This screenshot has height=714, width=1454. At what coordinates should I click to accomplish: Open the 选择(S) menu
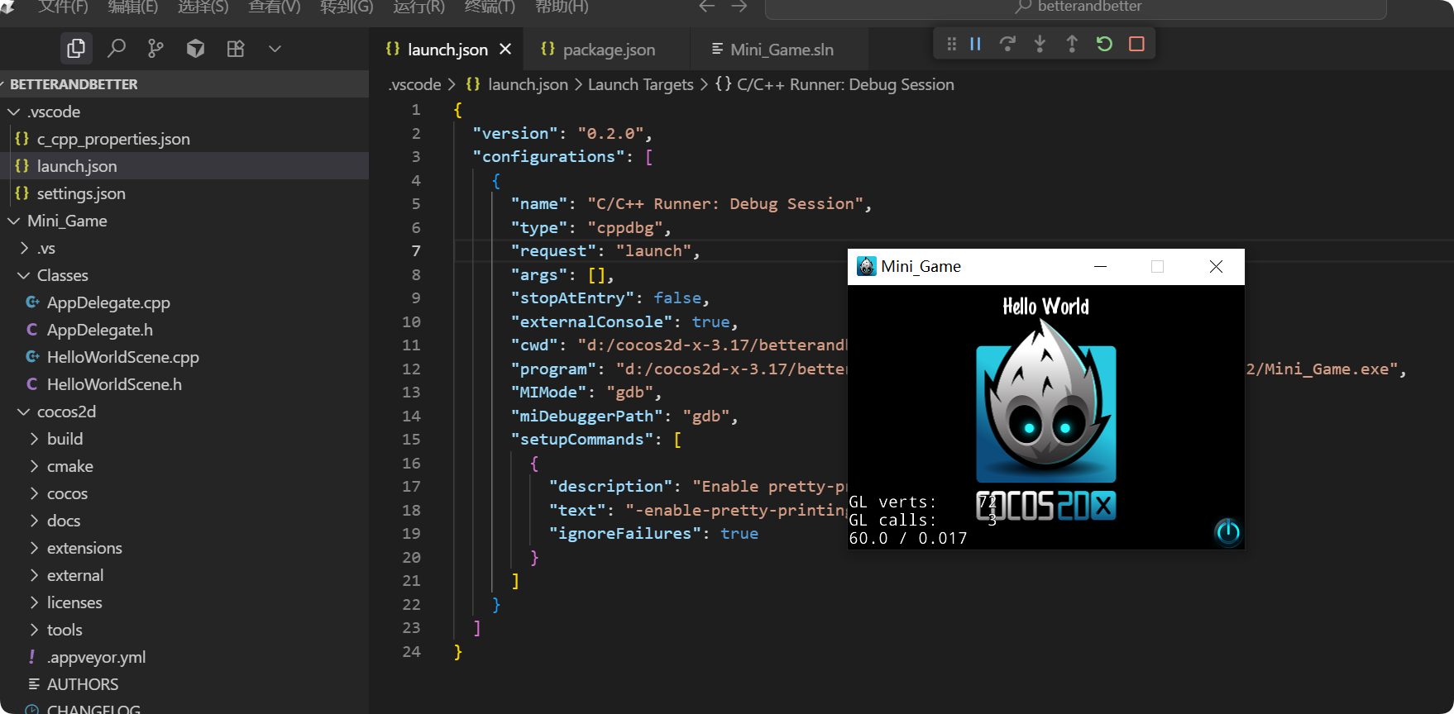point(203,7)
